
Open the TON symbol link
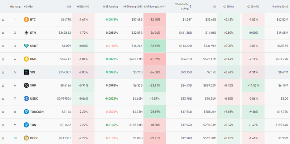click(x=34, y=125)
